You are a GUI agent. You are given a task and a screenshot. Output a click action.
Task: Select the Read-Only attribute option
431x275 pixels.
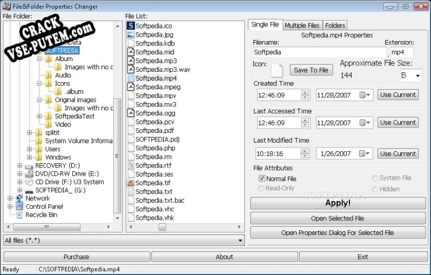click(261, 188)
